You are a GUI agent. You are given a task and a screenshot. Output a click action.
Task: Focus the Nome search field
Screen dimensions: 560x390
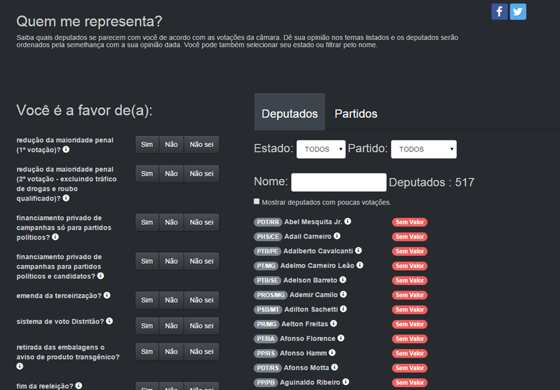[x=338, y=182]
